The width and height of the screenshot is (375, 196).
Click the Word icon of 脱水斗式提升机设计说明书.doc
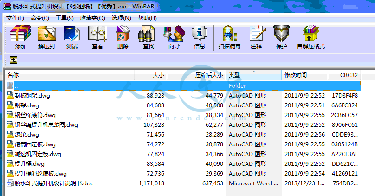click(10, 183)
